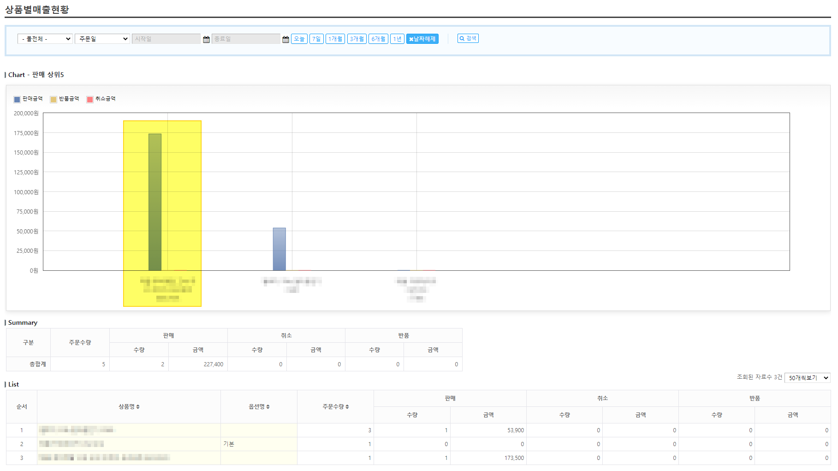
Task: Open the 주문일 date type dropdown
Action: coord(102,39)
